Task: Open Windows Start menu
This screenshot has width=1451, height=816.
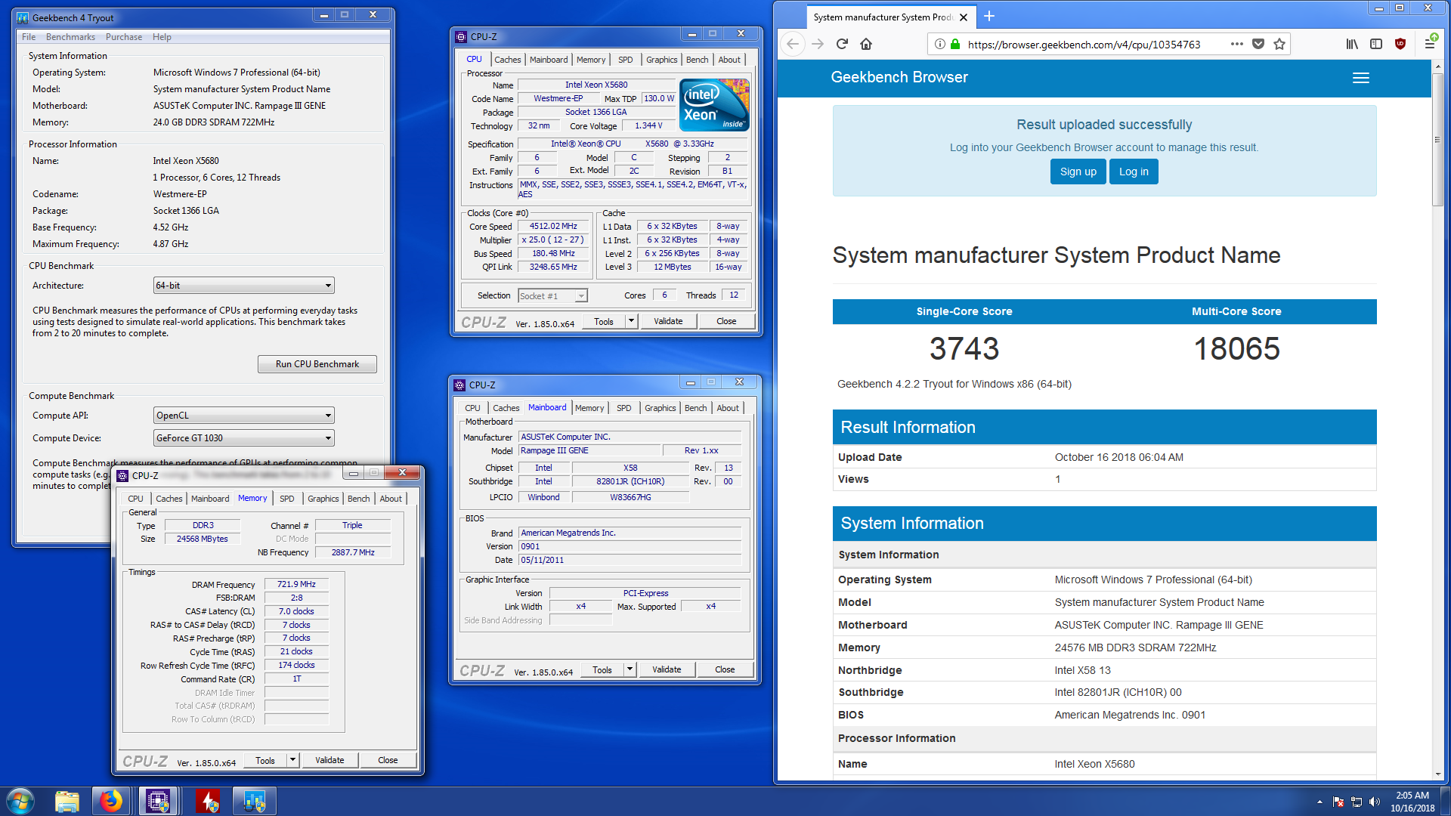Action: (20, 801)
